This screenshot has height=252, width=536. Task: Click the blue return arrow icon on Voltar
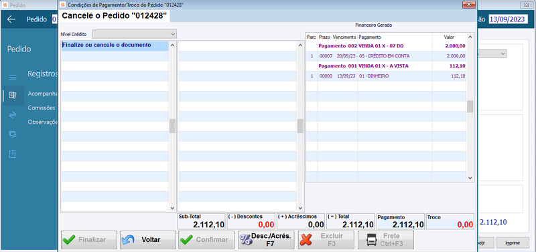[x=128, y=240]
